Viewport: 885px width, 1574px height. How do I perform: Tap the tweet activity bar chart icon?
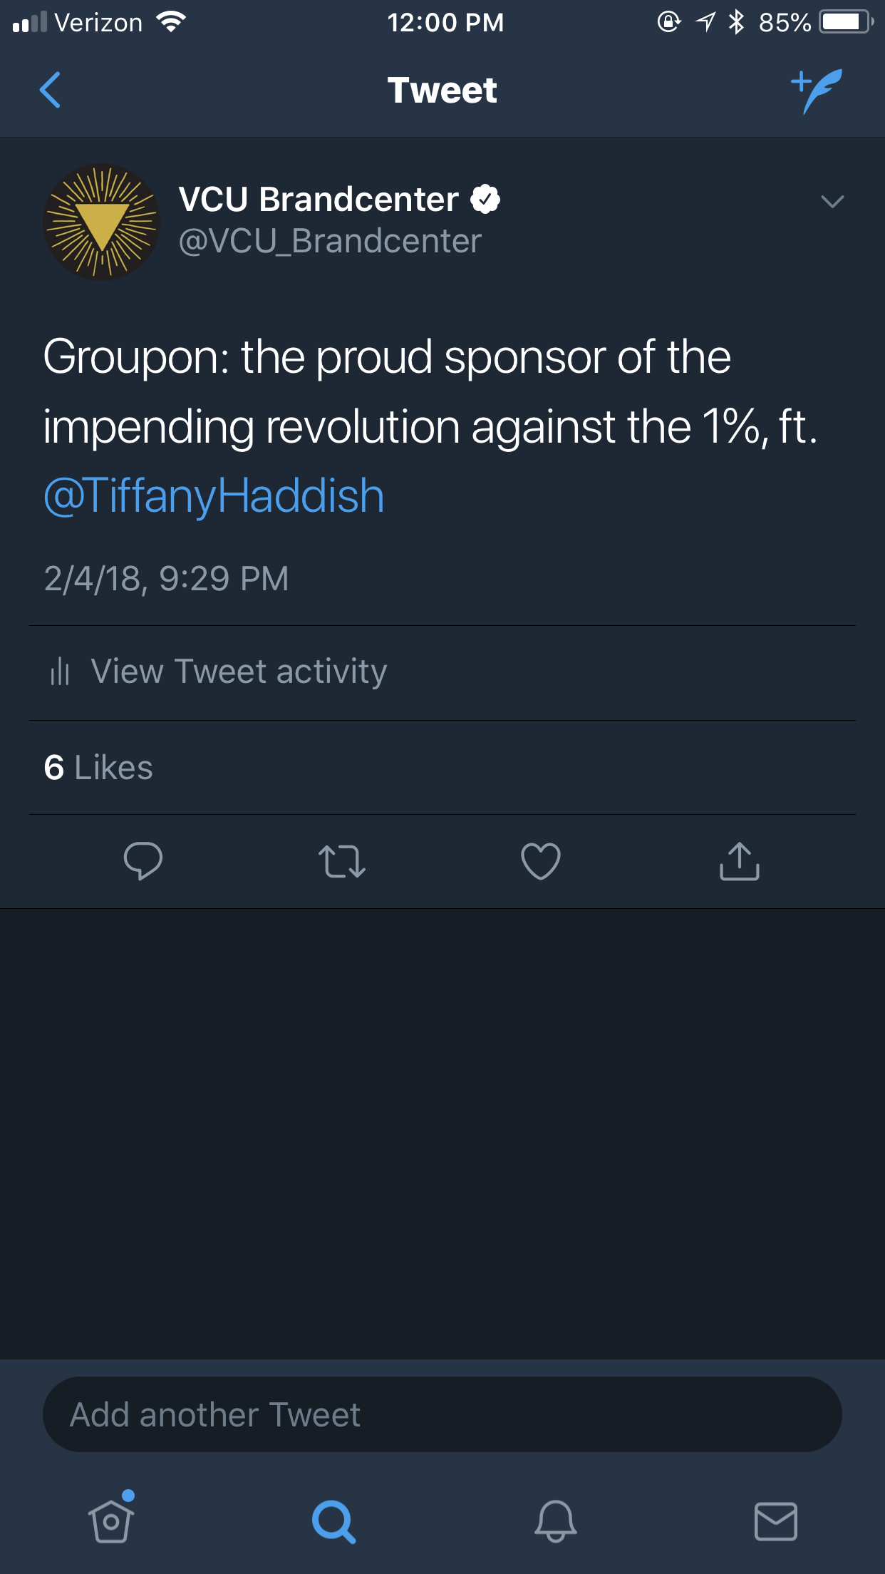[60, 672]
